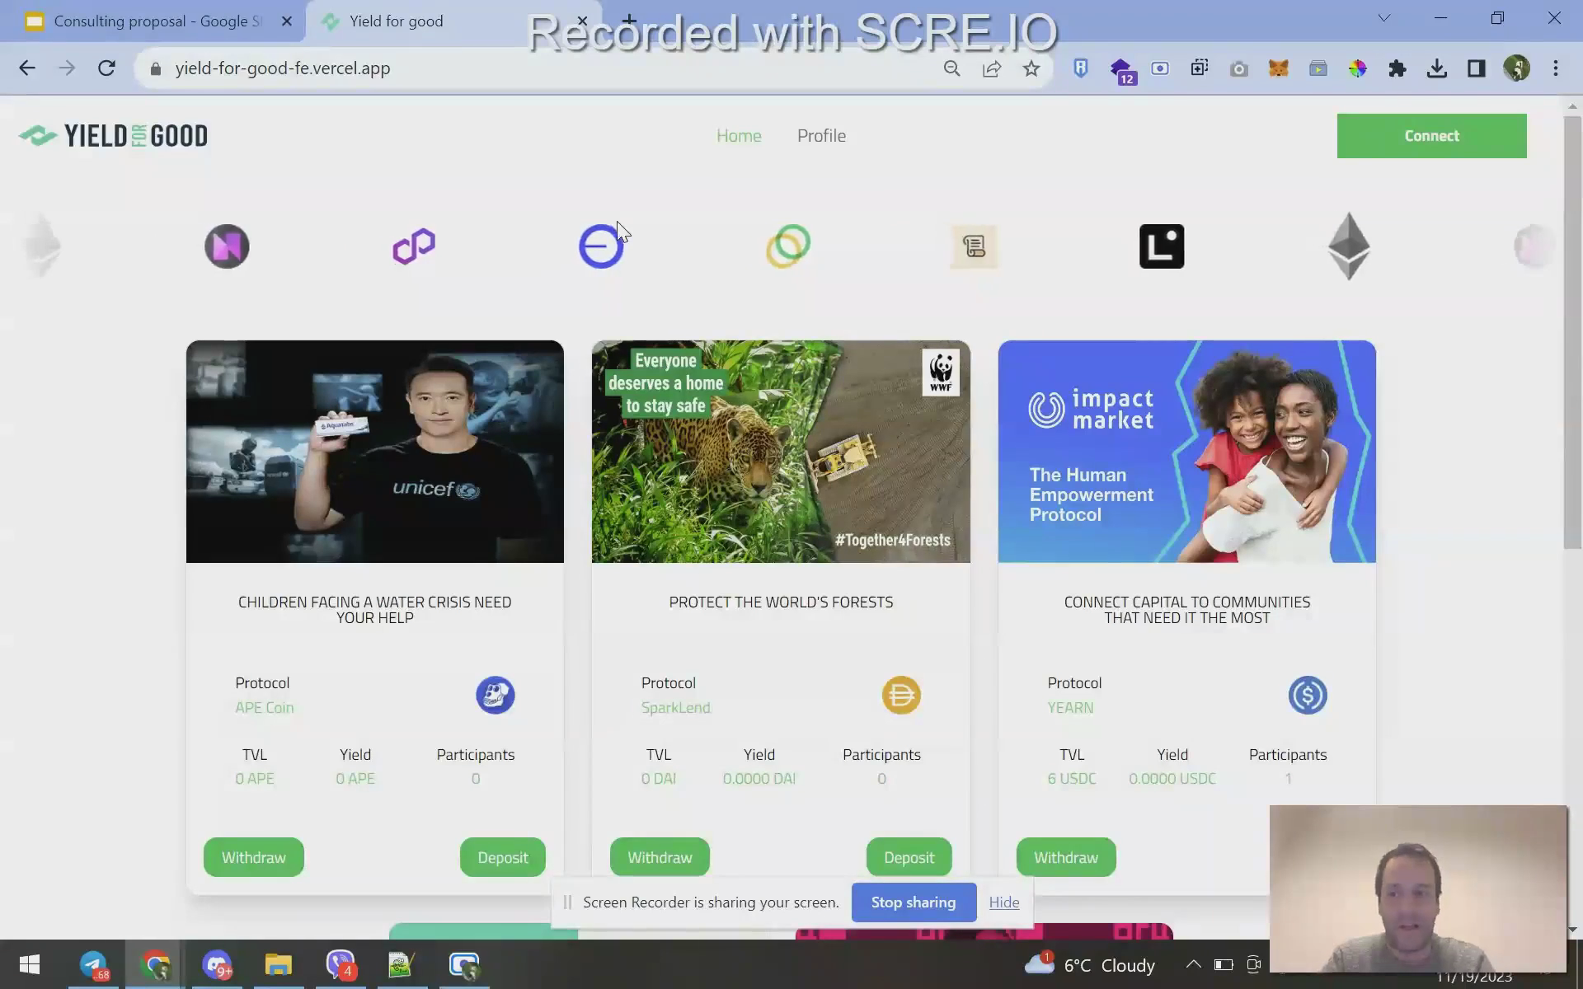Deposit into the WWF forests card
This screenshot has width=1583, height=989.
click(909, 857)
